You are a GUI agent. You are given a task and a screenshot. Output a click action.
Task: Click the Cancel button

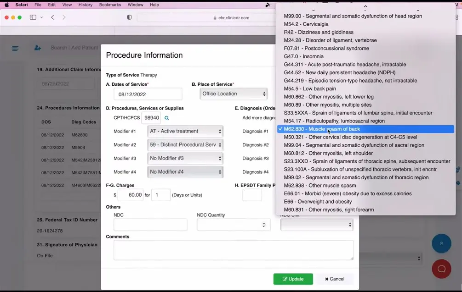334,279
